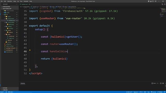Viewport: 166px width, 93px height.
Task: Open main.js in the file tree
Action: tap(10, 42)
